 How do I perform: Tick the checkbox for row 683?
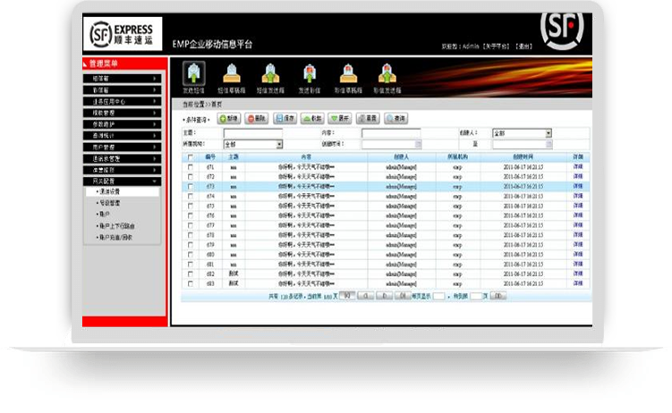tap(191, 283)
